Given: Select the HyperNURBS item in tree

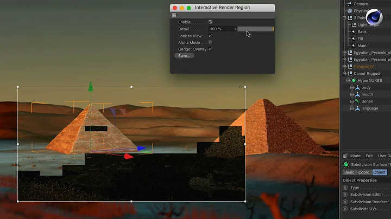Looking at the screenshot, I should pos(370,80).
